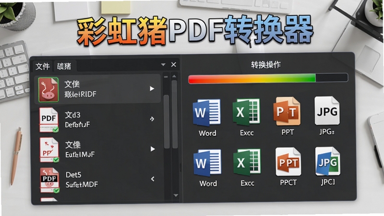This screenshot has height=216, width=384.
Task: Open the file panel dropdown arrow
Action: [163, 65]
